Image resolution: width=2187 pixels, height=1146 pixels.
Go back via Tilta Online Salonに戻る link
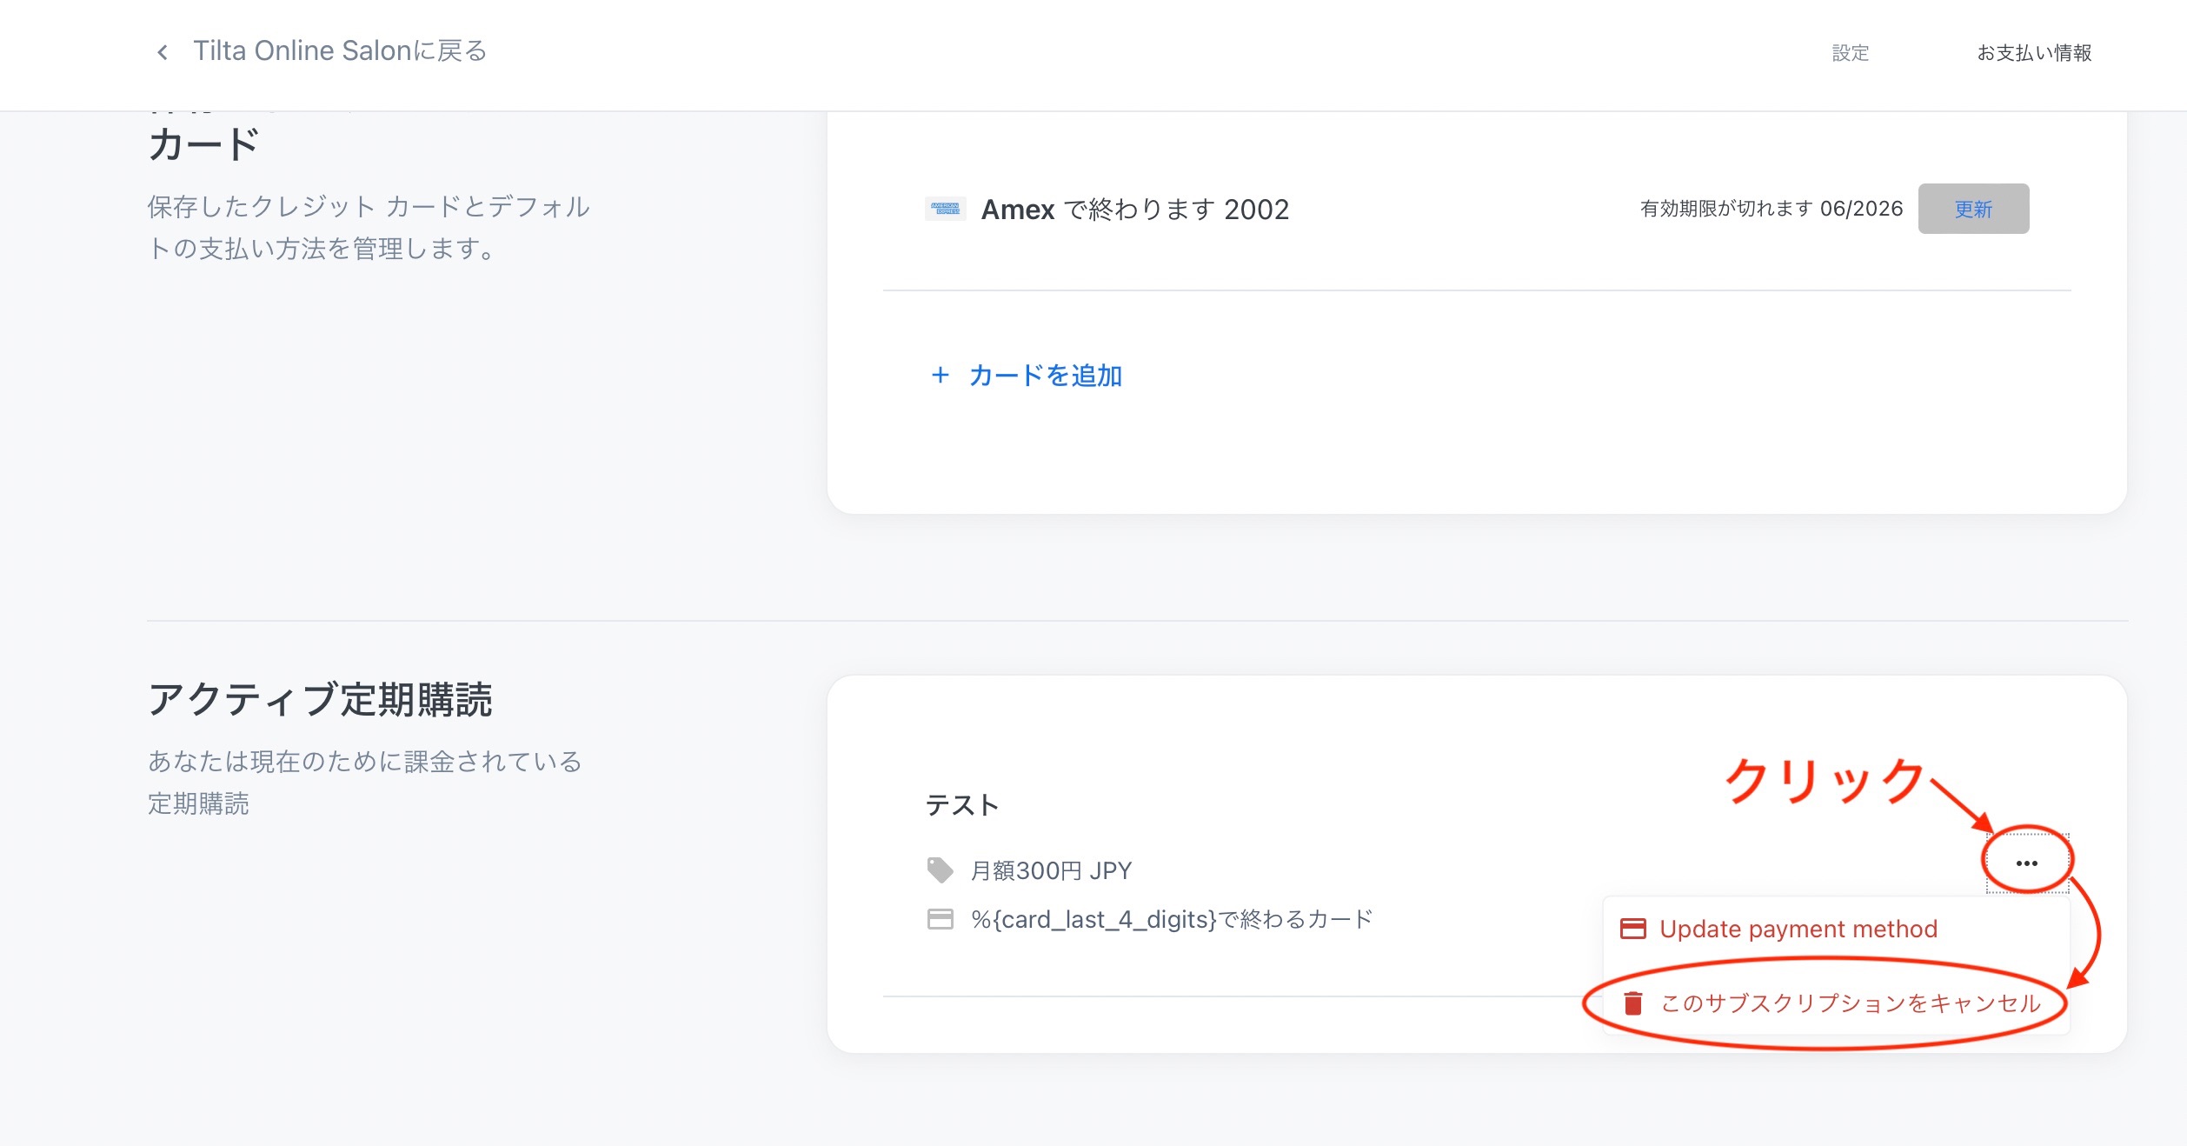(339, 51)
